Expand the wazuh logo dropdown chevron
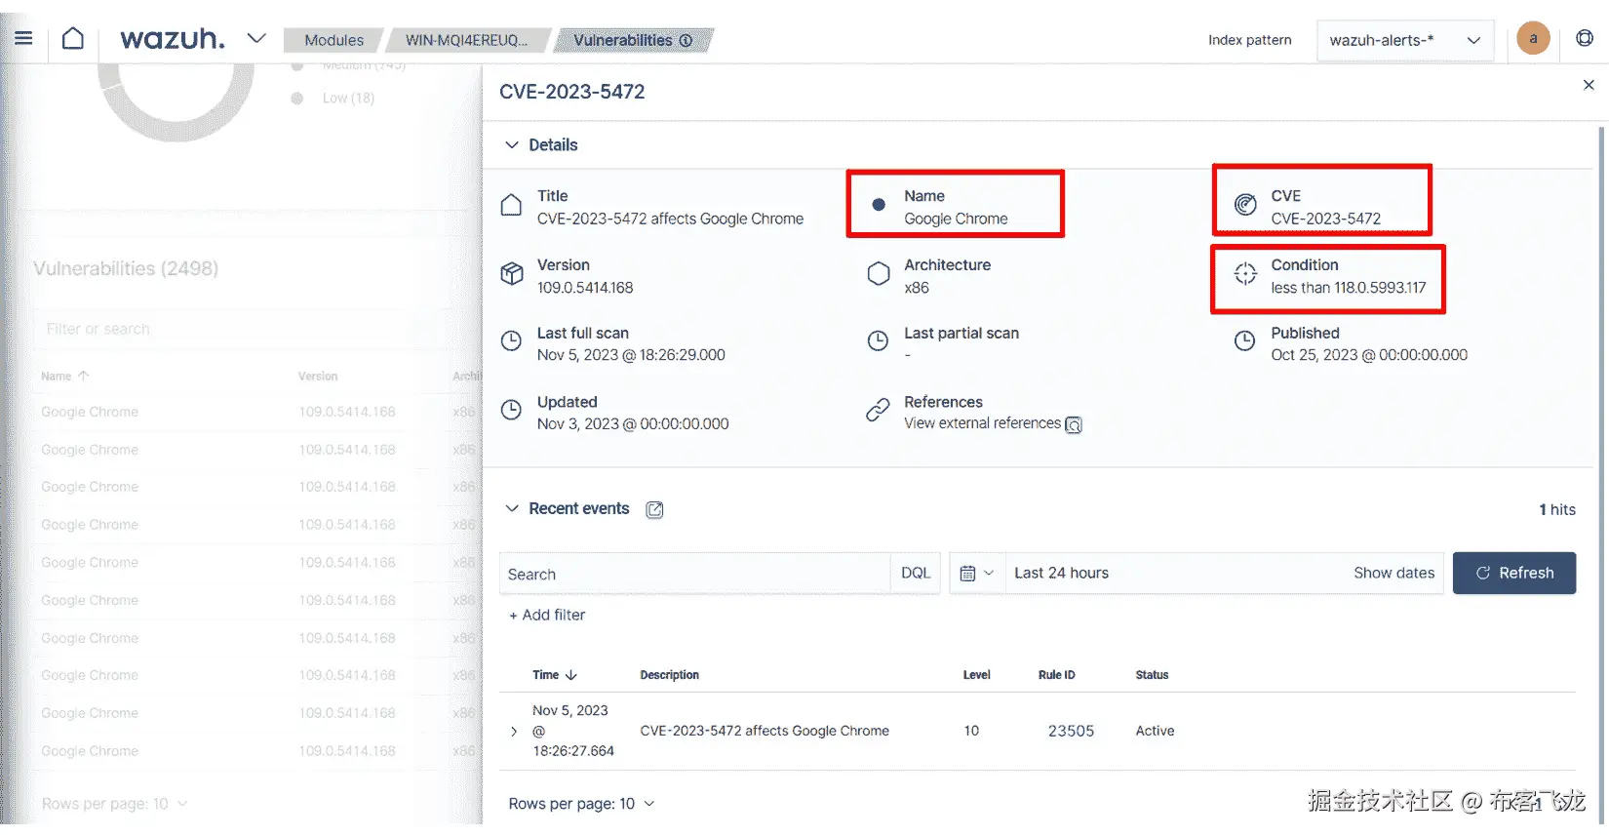Screen dimensions: 1609x837 pos(256,38)
